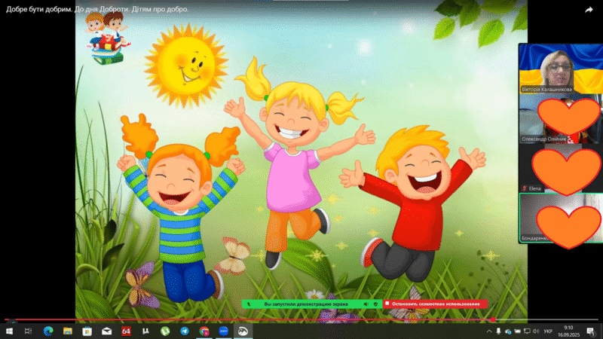The height and width of the screenshot is (339, 603).
Task: Launch Microsoft Edge from the taskbar
Action: click(x=48, y=331)
